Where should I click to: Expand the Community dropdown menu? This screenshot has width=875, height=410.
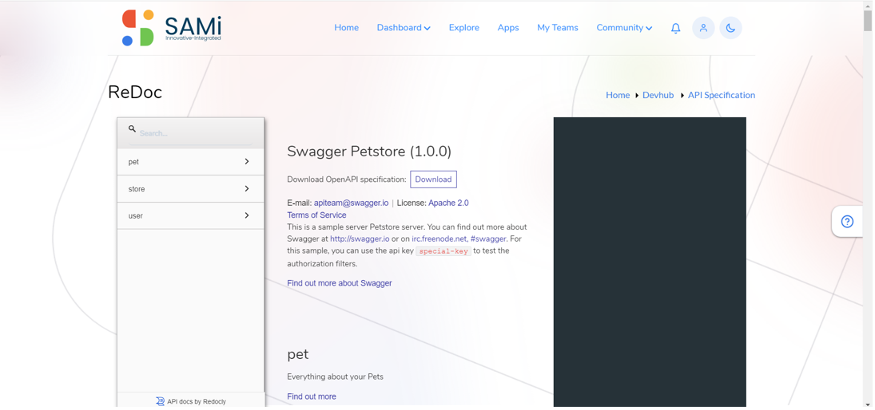pos(624,28)
